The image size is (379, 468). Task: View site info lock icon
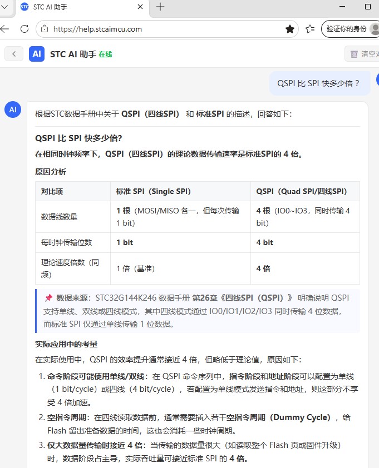pos(45,29)
